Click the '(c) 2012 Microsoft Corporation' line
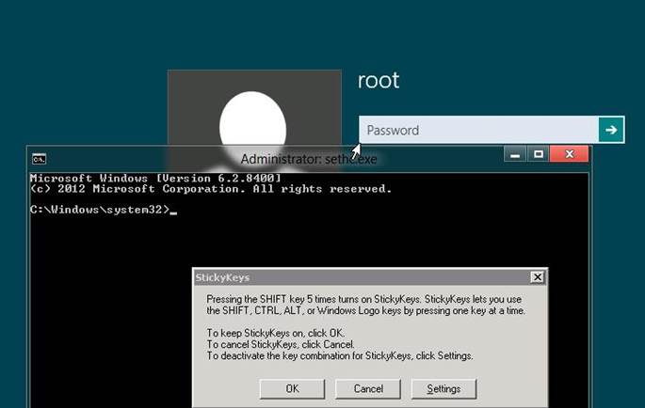645x408 pixels. point(211,189)
